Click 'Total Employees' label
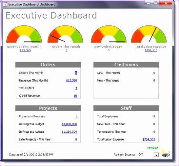 pyautogui.click(x=108, y=116)
